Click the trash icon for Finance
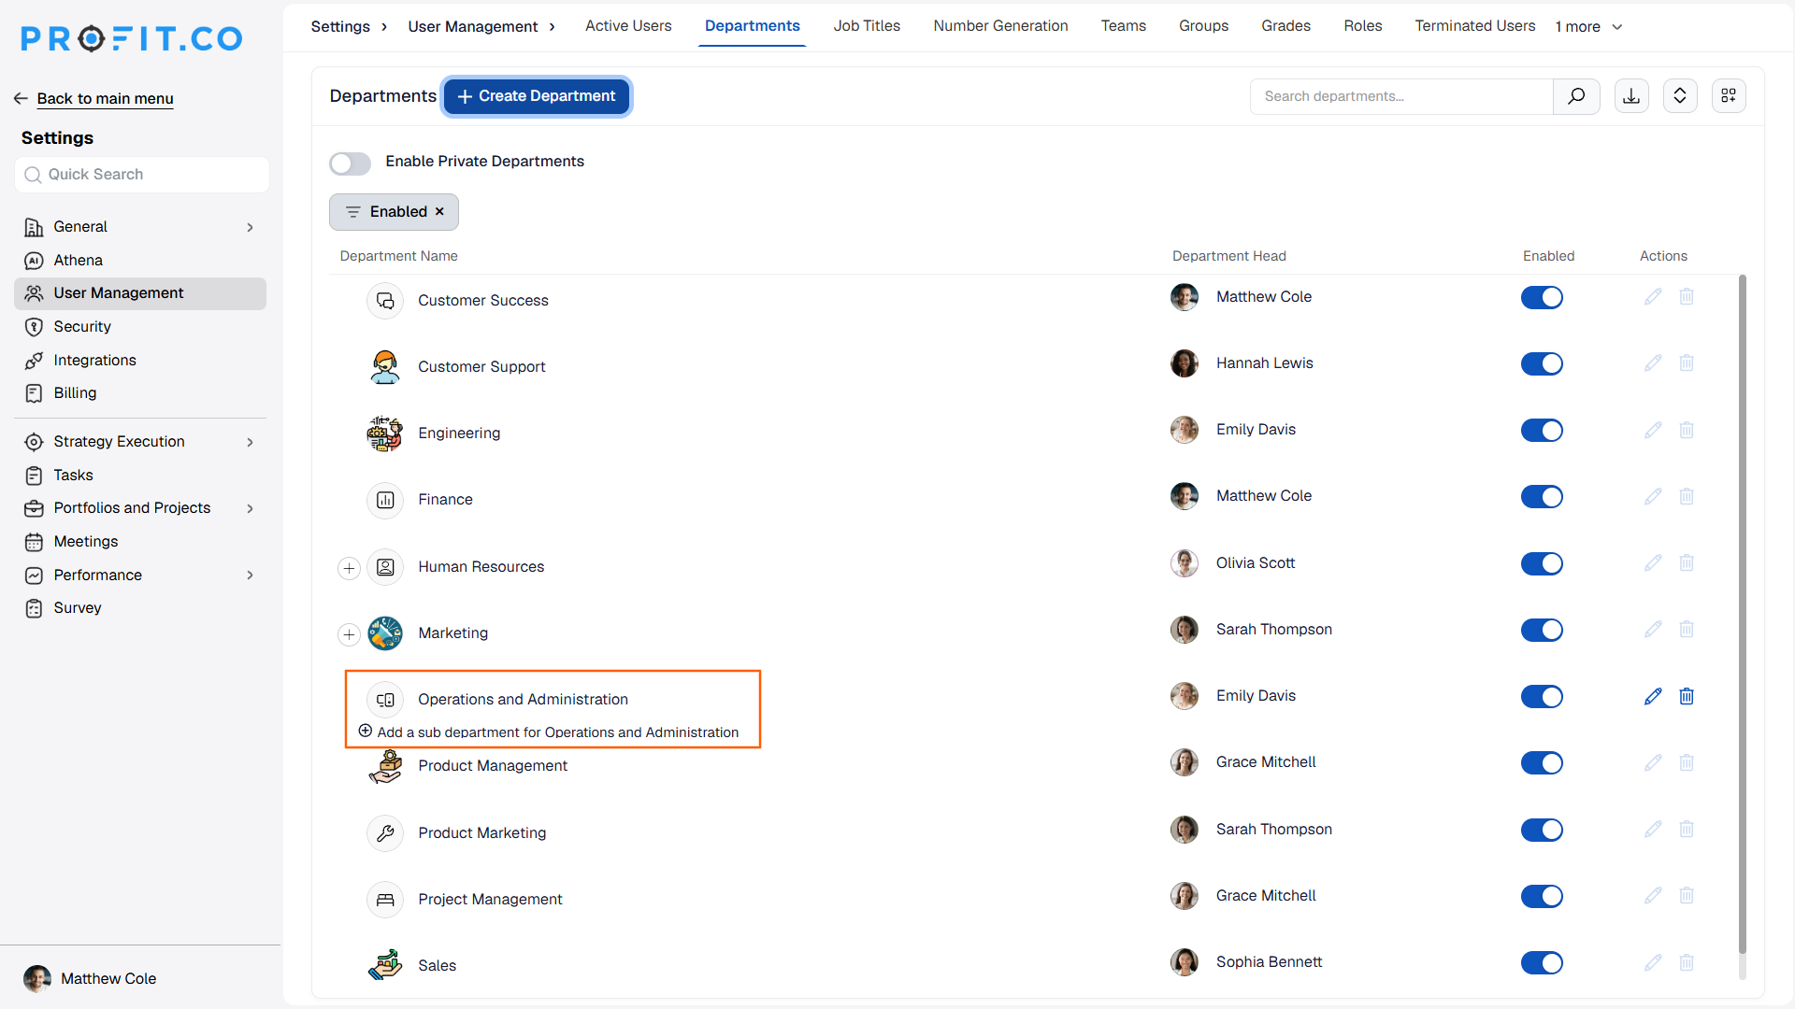 [x=1687, y=496]
